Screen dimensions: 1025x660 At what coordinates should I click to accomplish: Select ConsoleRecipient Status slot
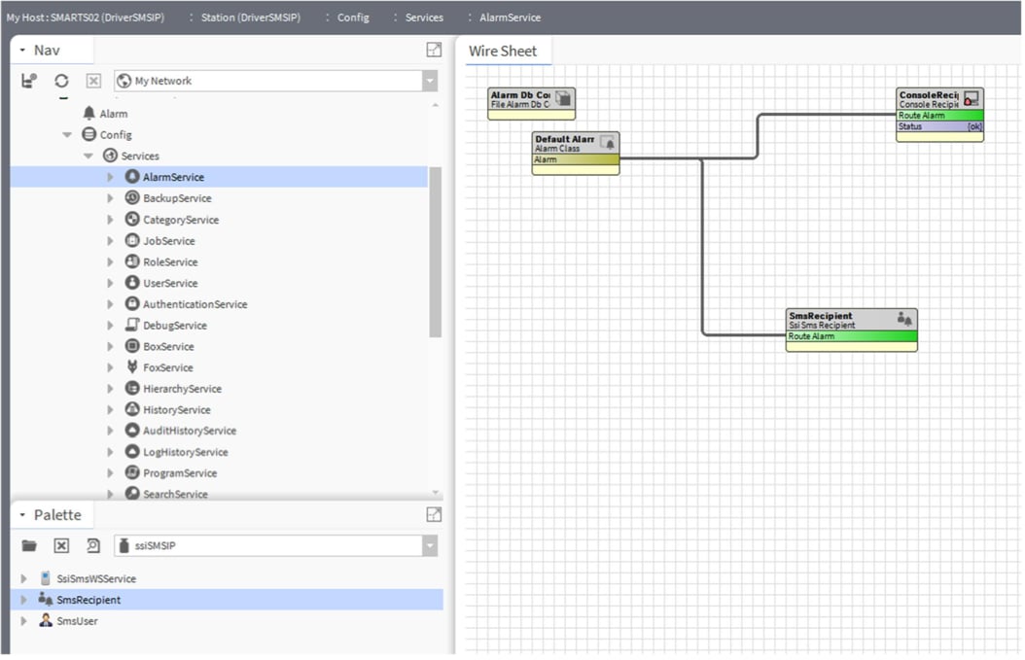pyautogui.click(x=938, y=126)
